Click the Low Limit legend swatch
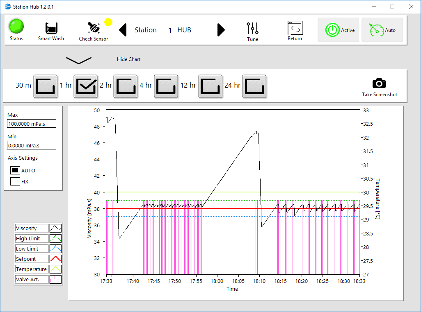 [x=55, y=249]
